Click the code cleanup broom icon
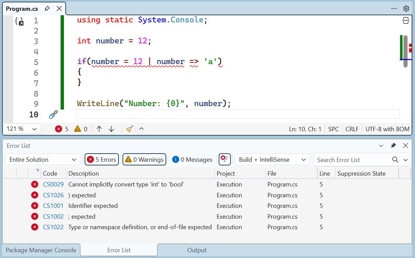This screenshot has width=415, height=258. (x=130, y=129)
